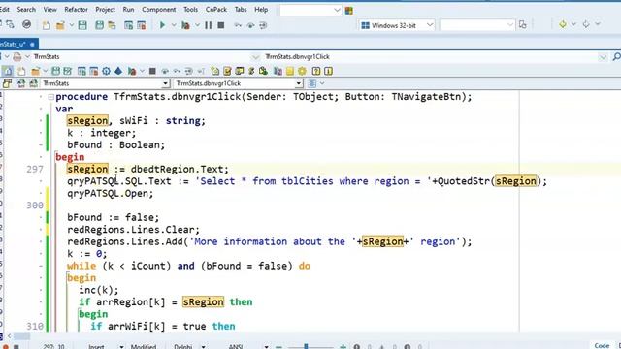
Task: Click the 'bFound := false;' code line
Action: [x=113, y=217]
